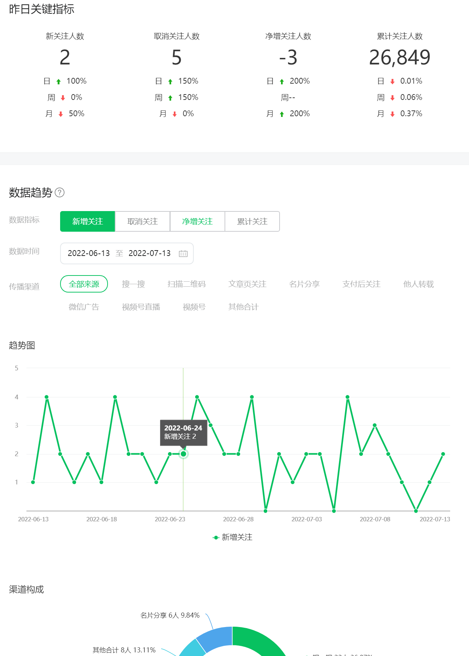Select the 支付后关注 channel option

pyautogui.click(x=361, y=284)
